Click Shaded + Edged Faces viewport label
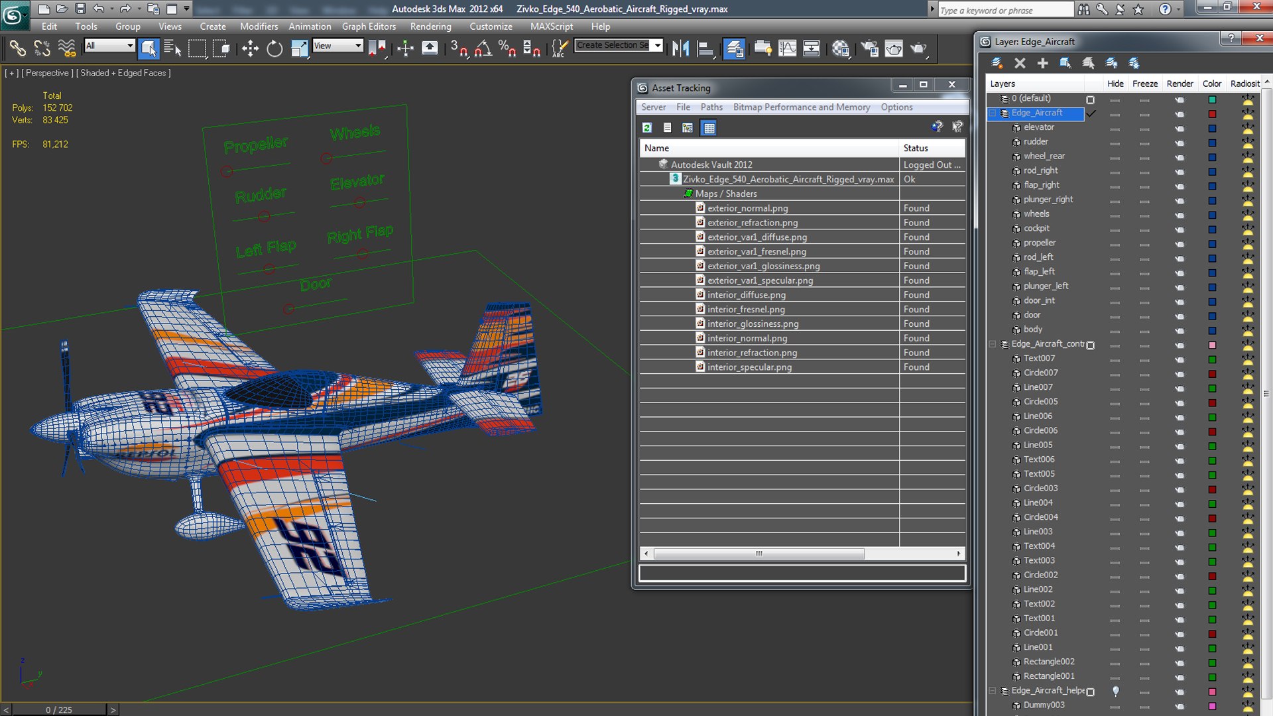The height and width of the screenshot is (716, 1273). (x=123, y=73)
